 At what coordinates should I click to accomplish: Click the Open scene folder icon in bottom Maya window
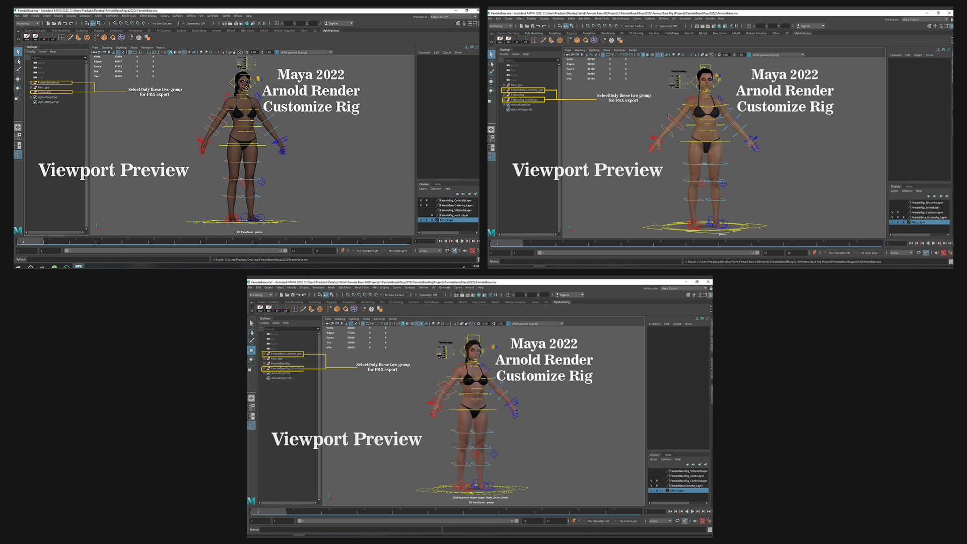tap(287, 295)
